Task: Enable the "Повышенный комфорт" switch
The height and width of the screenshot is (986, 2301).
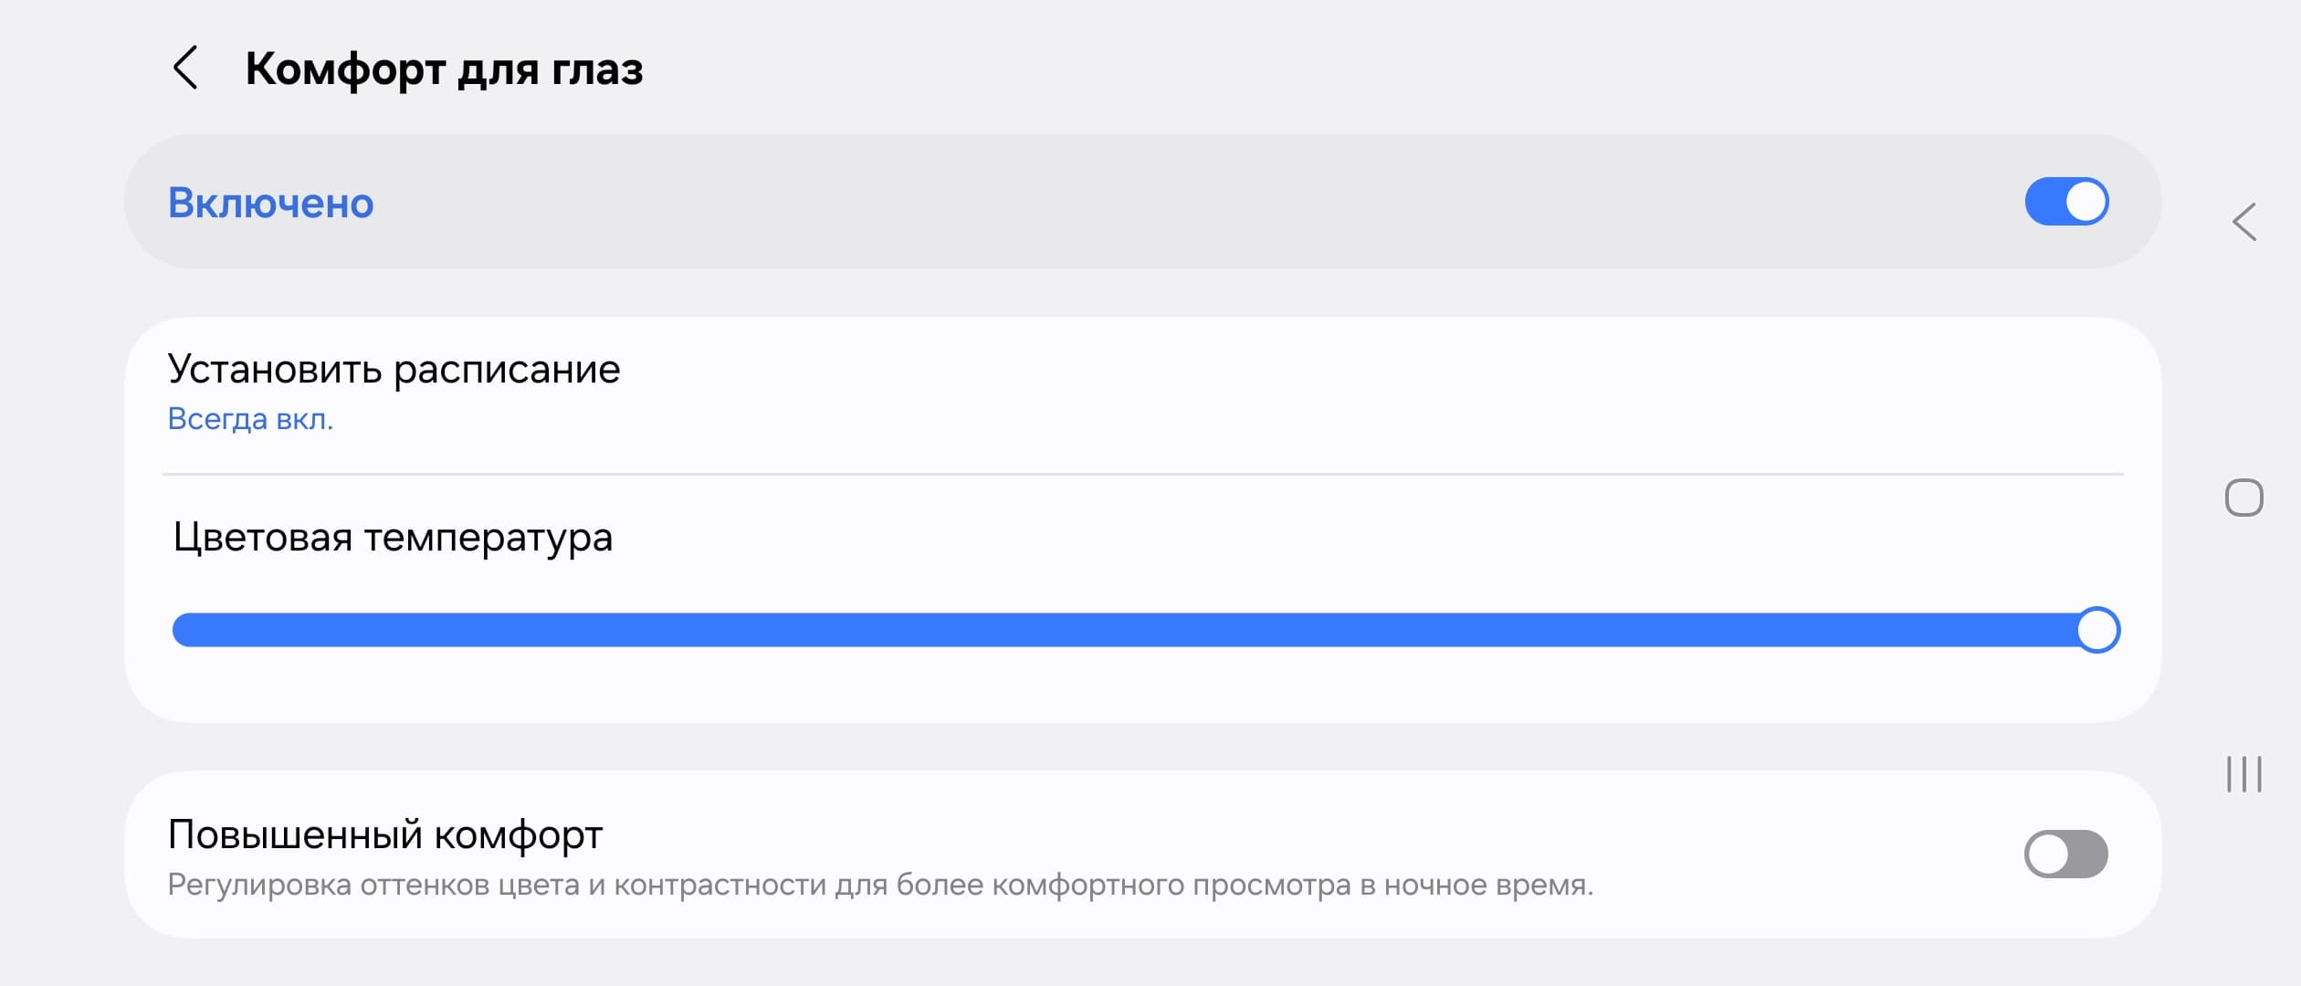Action: point(2065,855)
